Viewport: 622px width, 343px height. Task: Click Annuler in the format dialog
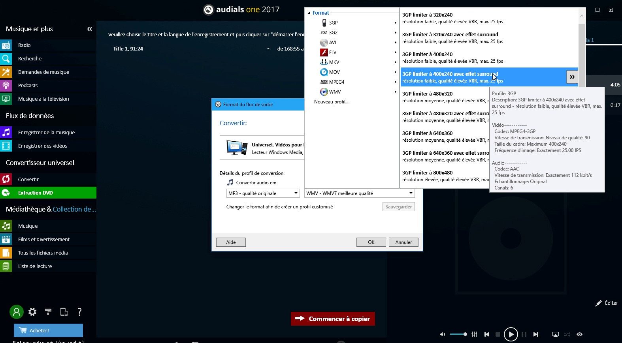tap(403, 242)
